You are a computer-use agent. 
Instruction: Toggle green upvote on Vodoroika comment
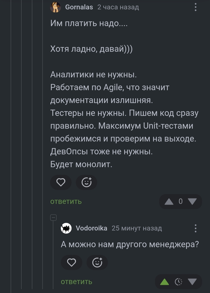[165, 282]
